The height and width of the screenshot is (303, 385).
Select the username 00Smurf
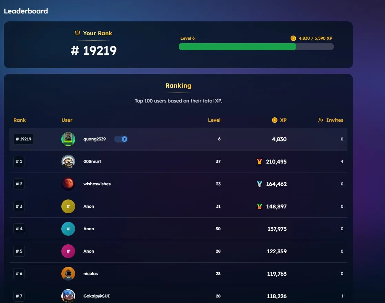[x=92, y=162]
